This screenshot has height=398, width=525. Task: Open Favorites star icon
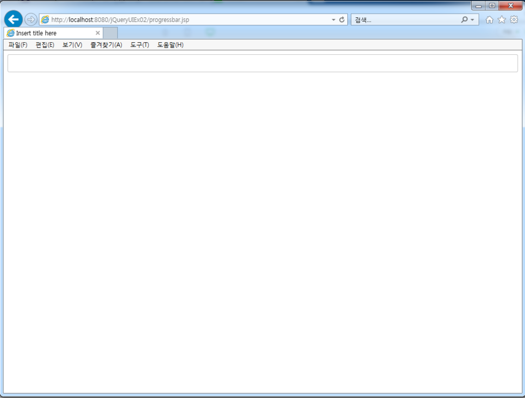502,20
